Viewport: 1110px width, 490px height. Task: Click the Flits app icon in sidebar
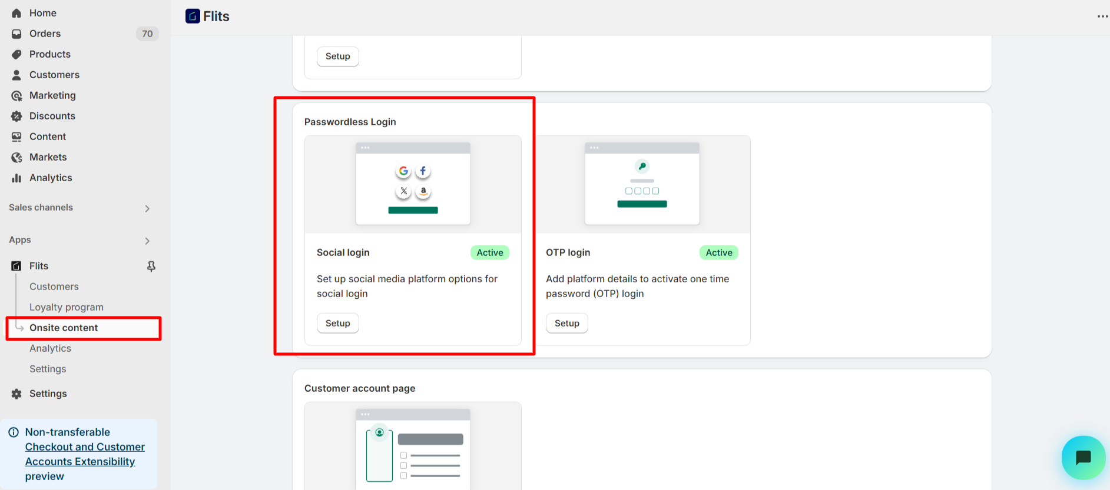click(16, 266)
